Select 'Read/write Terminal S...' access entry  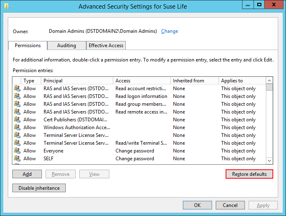pyautogui.click(x=141, y=143)
